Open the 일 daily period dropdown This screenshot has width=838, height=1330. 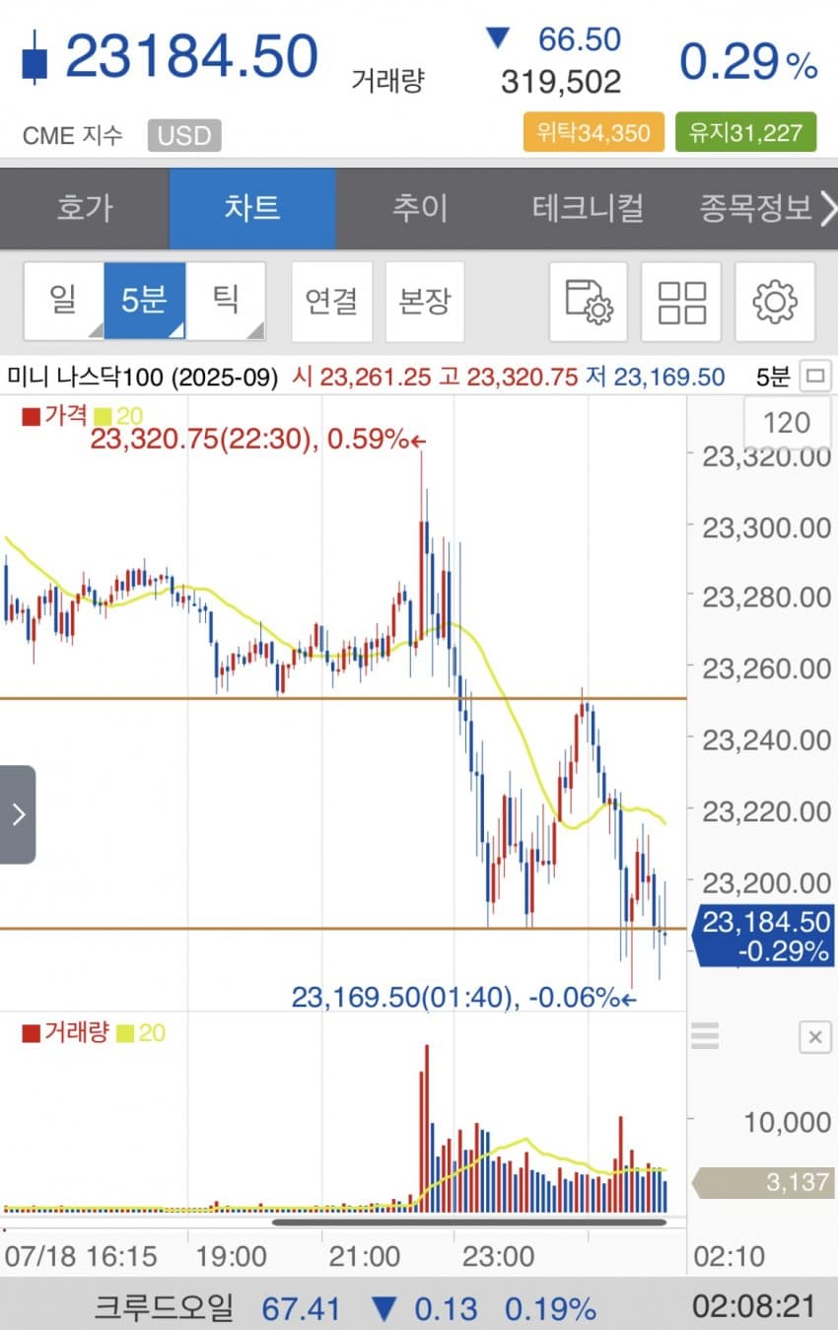(63, 302)
